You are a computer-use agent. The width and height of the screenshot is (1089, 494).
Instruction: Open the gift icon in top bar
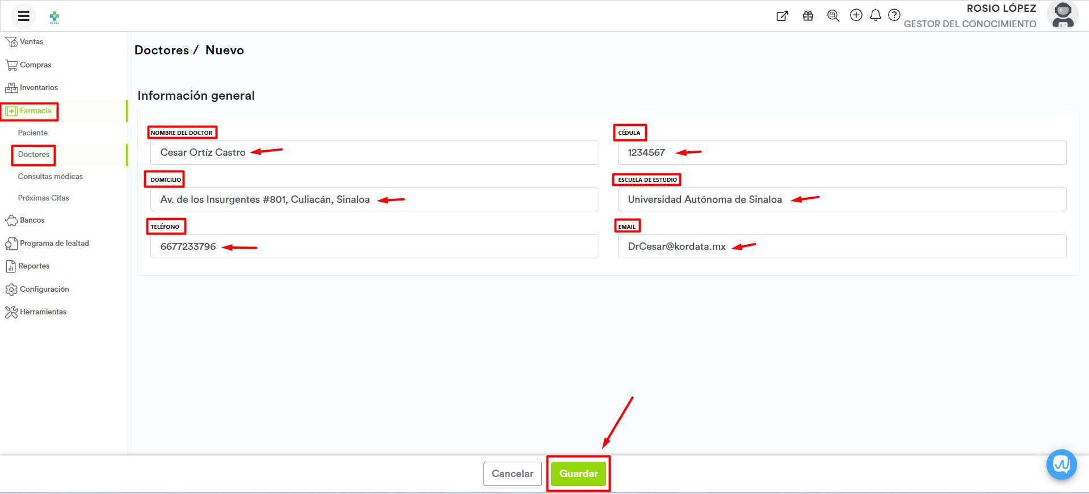pos(808,16)
